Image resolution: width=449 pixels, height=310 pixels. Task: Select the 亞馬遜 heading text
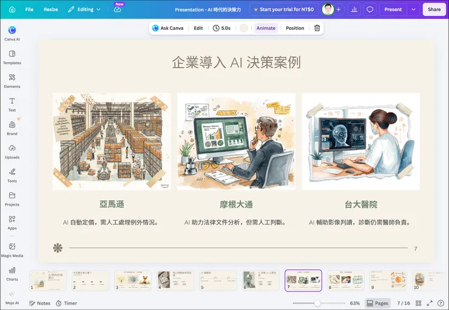click(x=112, y=204)
